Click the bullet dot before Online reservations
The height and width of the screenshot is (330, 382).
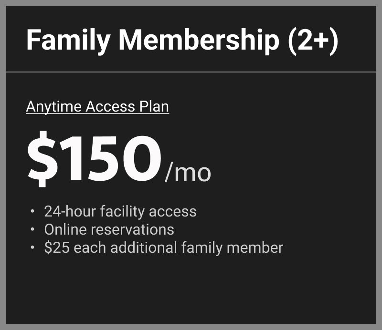click(32, 229)
